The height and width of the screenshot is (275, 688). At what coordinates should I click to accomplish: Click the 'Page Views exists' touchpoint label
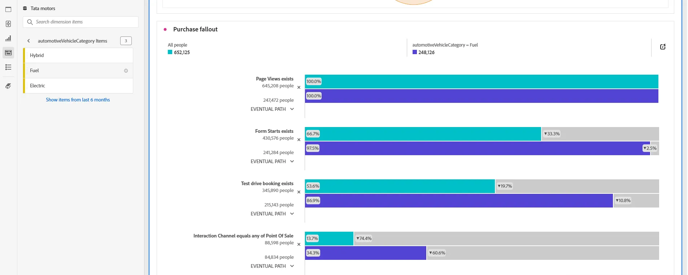[275, 79]
